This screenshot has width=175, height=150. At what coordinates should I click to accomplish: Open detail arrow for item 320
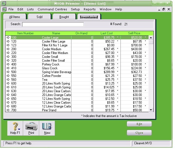point(8,61)
